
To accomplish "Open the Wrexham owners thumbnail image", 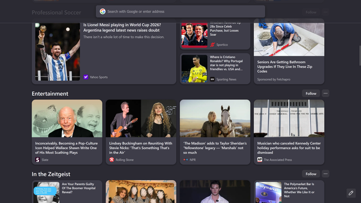I will coord(194,34).
